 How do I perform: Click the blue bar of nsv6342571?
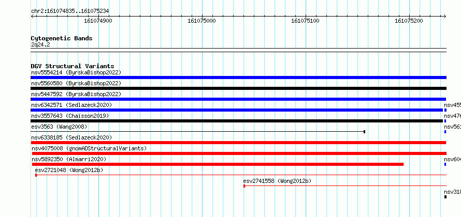pos(237,110)
